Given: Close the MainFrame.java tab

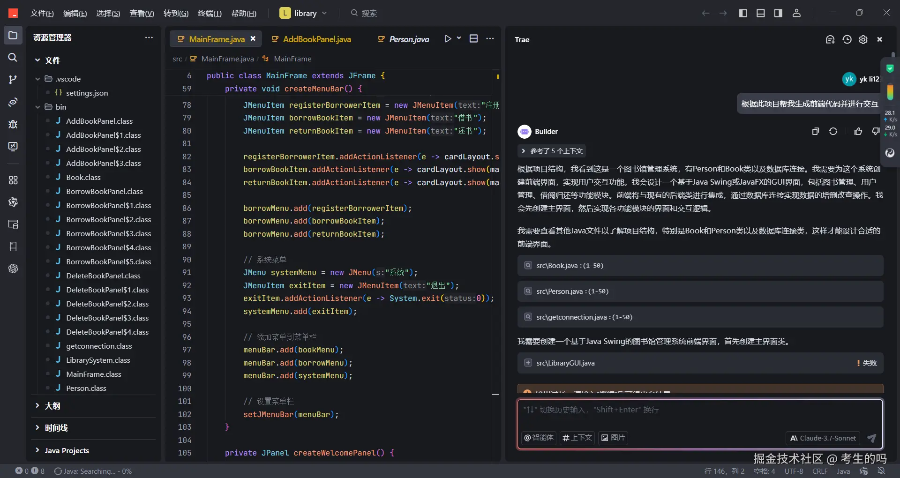Looking at the screenshot, I should click(253, 39).
